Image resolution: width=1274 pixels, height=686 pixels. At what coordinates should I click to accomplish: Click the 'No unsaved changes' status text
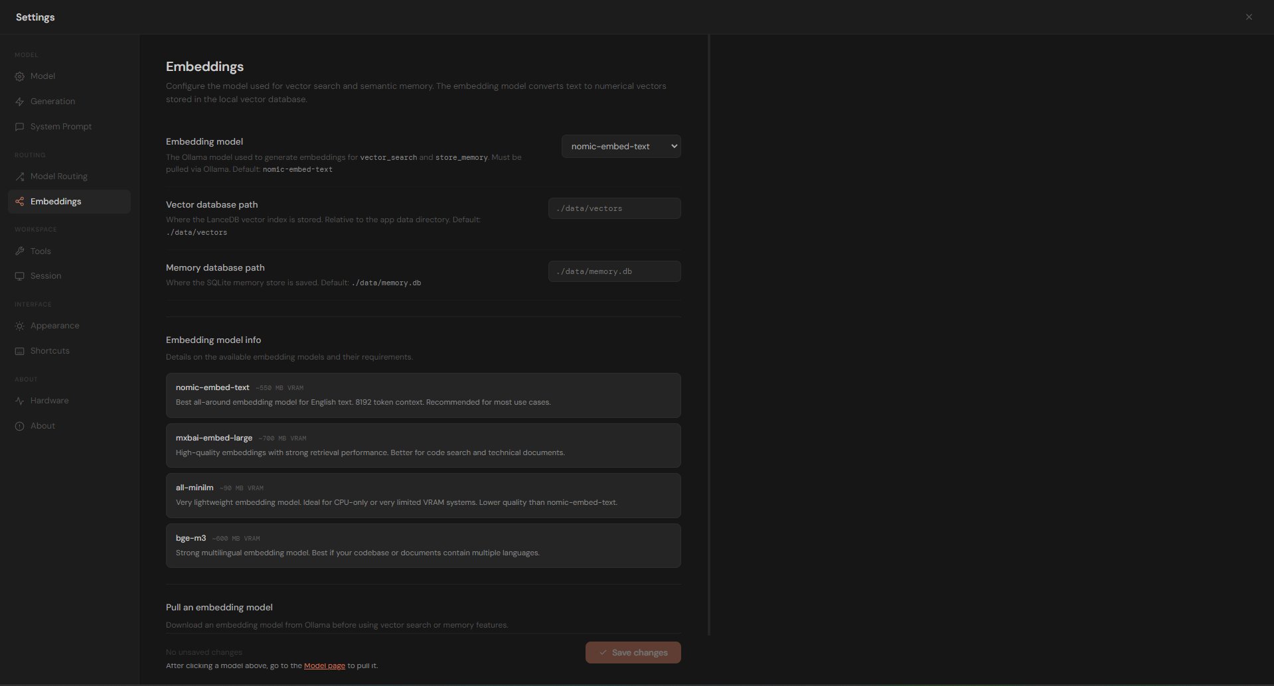tap(204, 652)
